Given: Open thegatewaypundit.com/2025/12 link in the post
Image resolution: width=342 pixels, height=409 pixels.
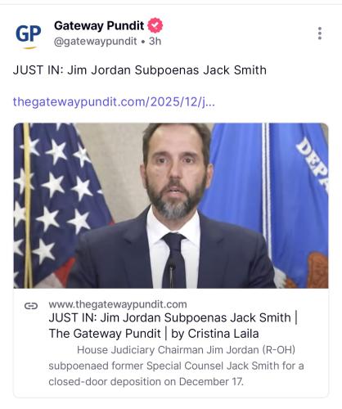Looking at the screenshot, I should [x=114, y=101].
